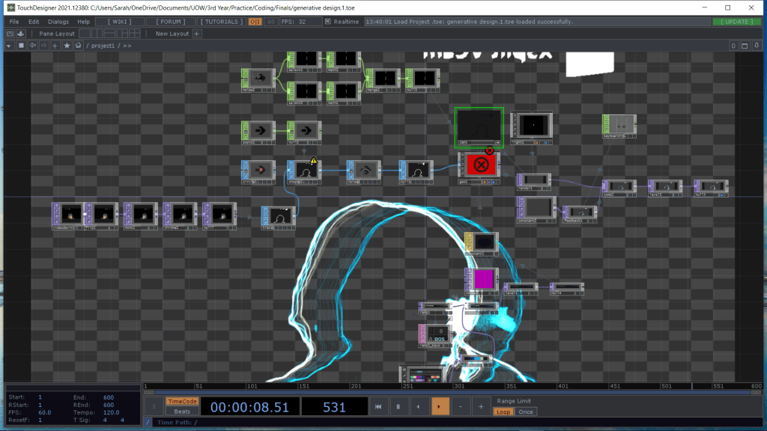Click the magenta constant node
Viewport: 767px width, 431px height.
(483, 279)
